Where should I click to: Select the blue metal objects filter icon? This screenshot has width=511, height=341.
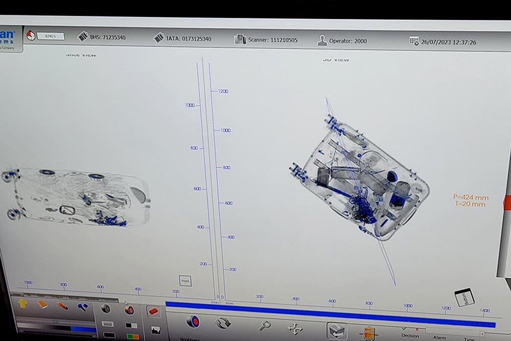click(83, 307)
